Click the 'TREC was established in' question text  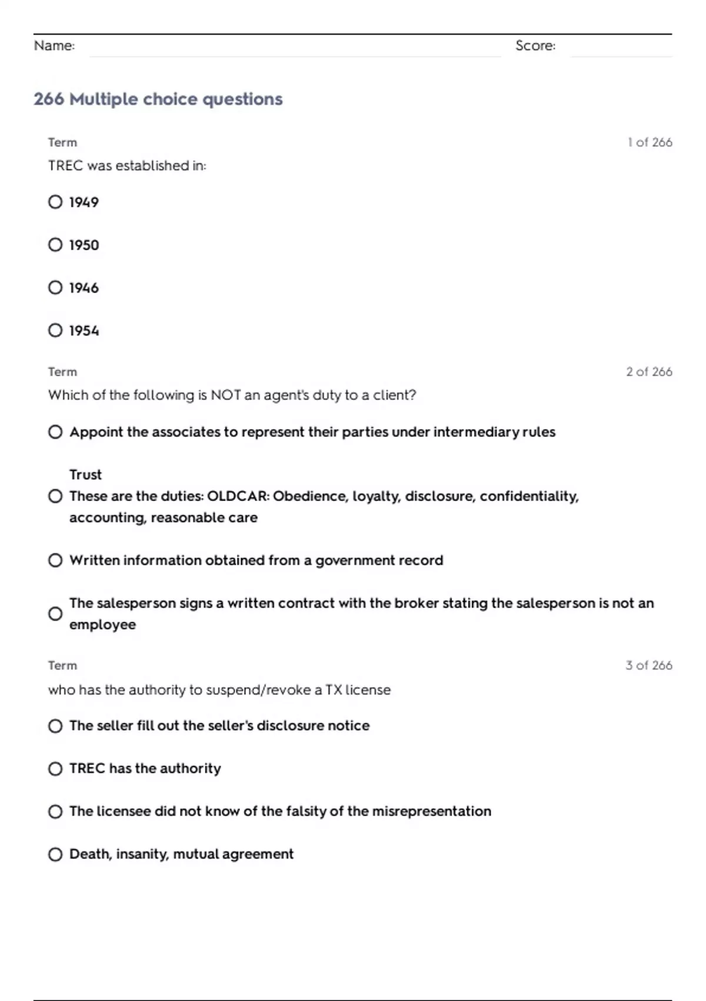[x=127, y=166]
